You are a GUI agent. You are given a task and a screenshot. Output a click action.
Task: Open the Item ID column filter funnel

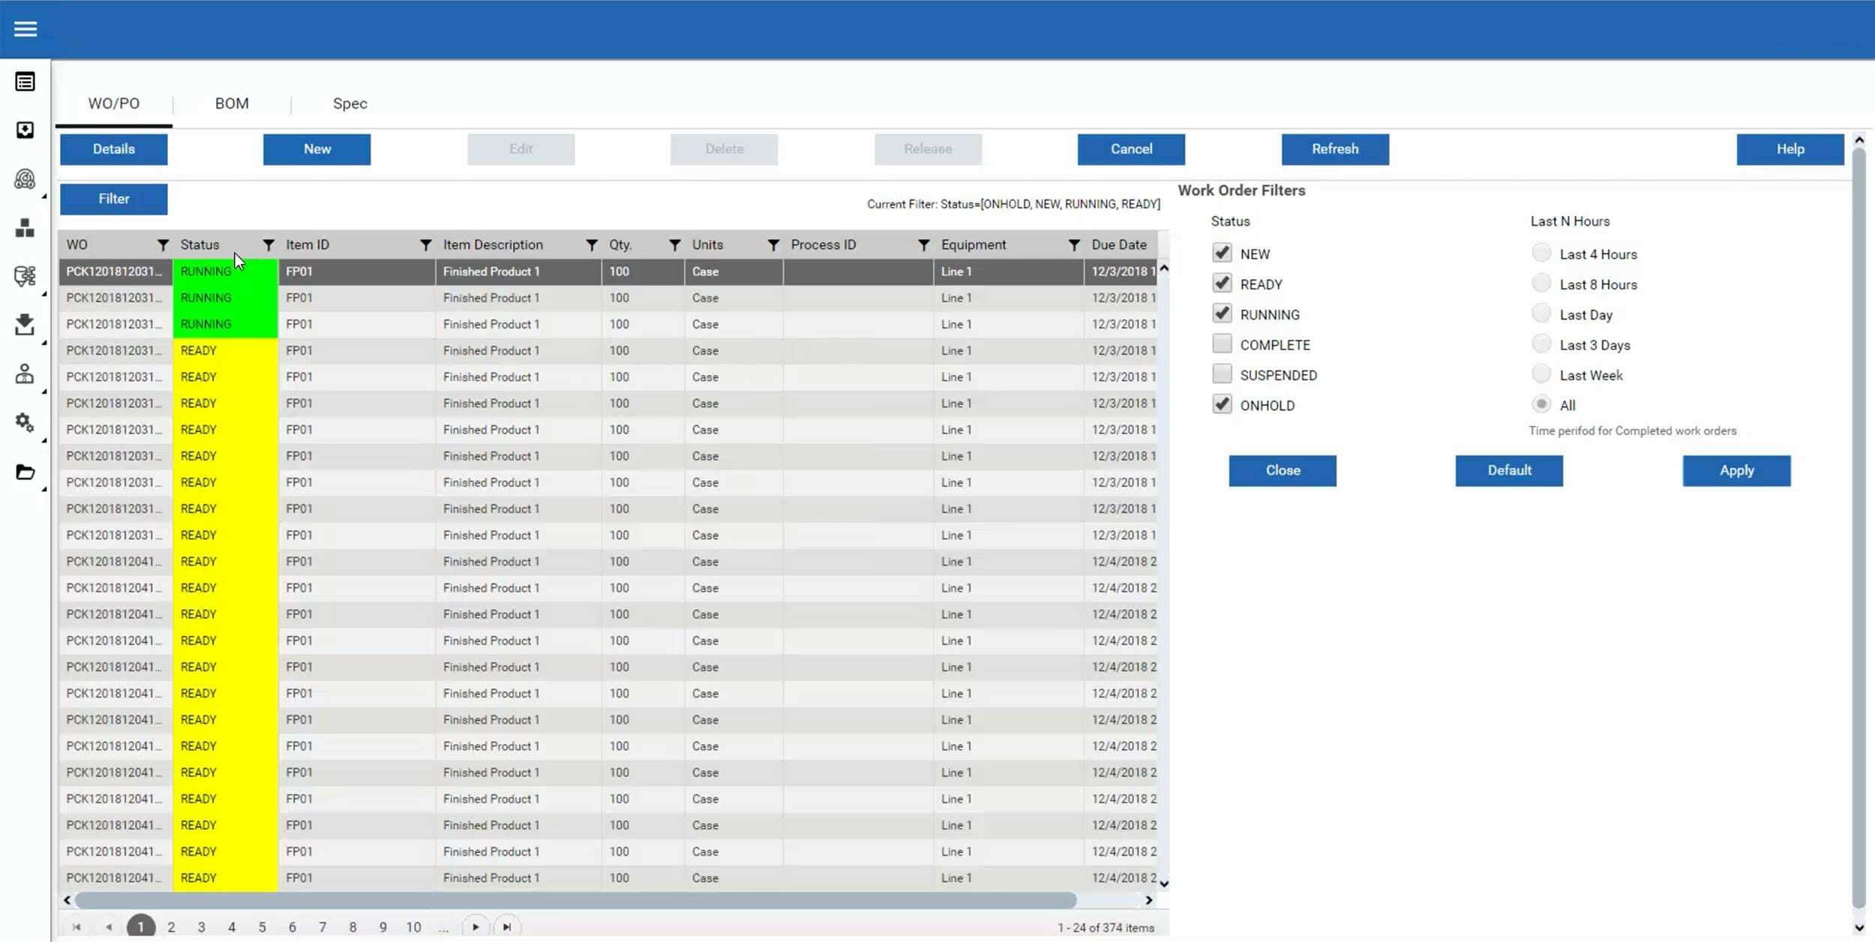click(426, 245)
